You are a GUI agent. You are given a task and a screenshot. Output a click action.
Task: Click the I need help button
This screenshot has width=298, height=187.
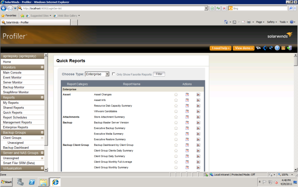click(x=221, y=48)
